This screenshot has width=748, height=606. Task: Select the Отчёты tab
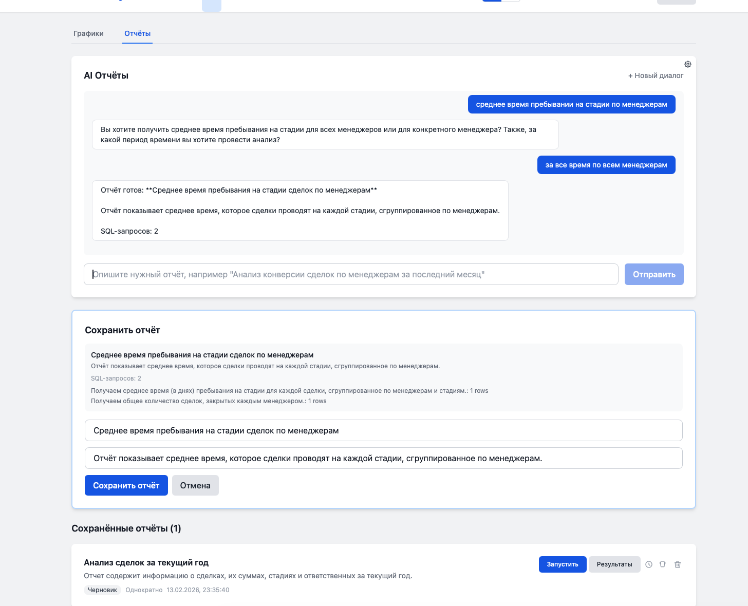137,33
